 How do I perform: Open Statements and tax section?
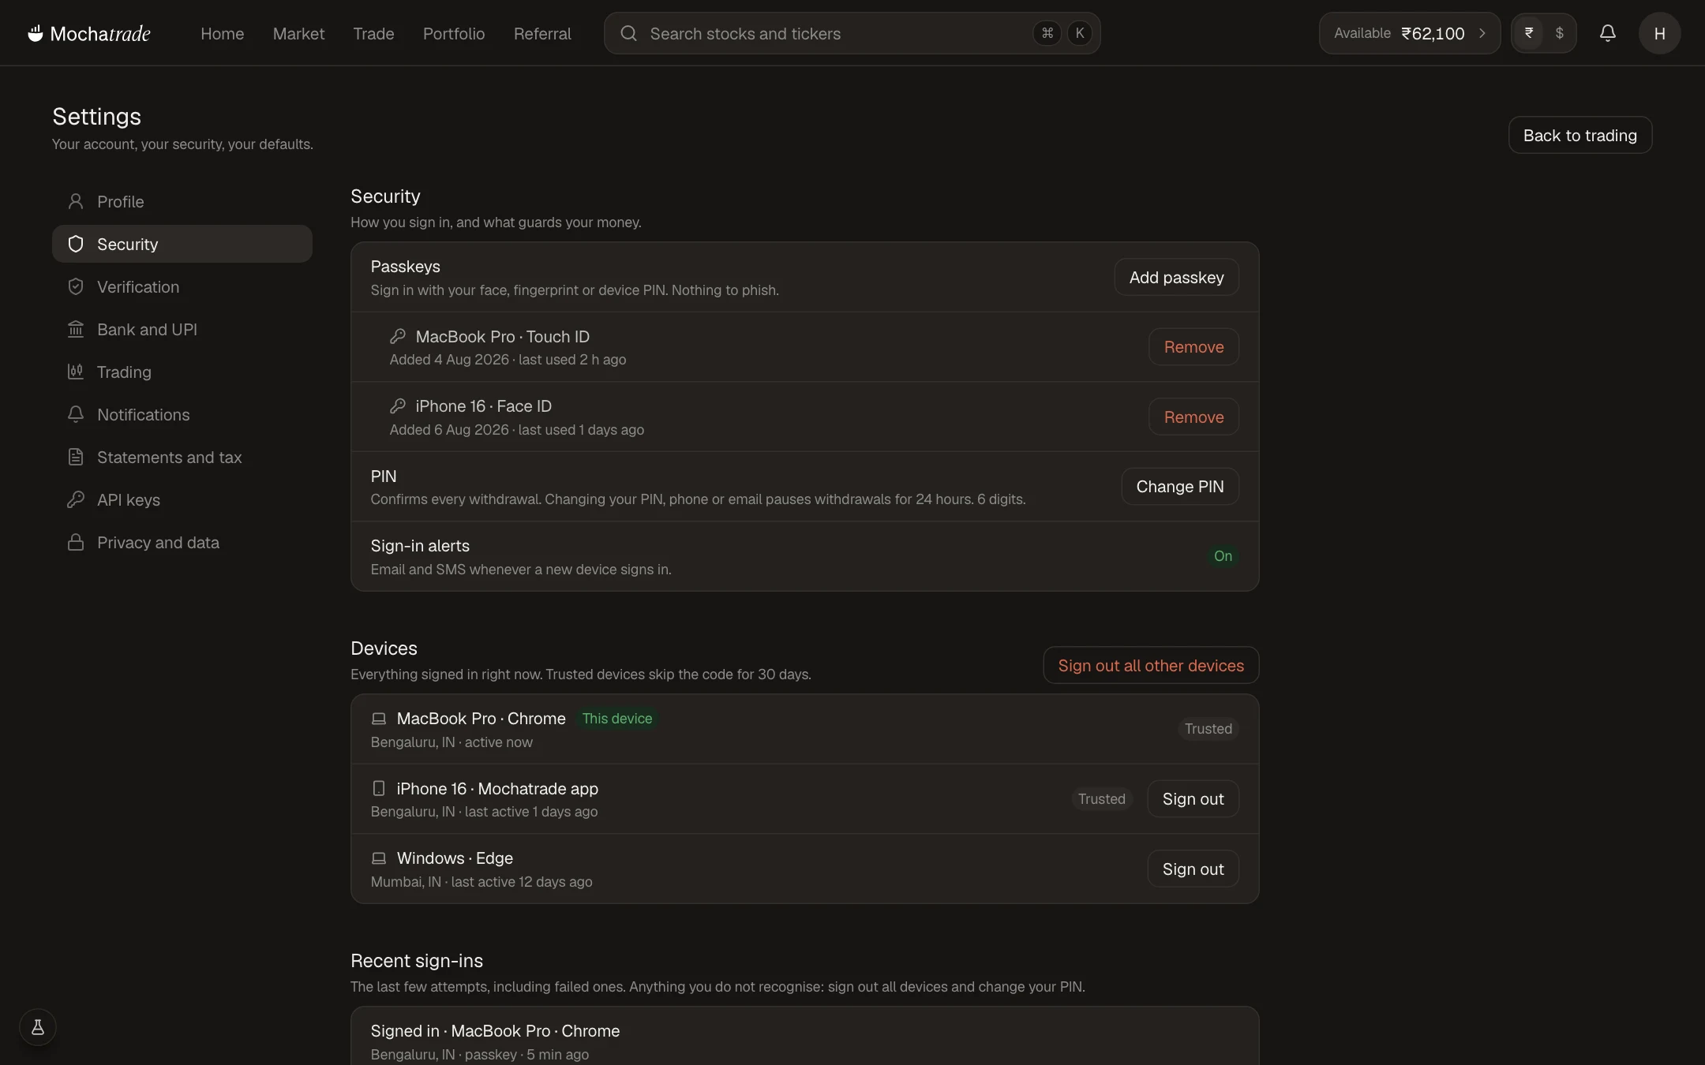coord(182,457)
